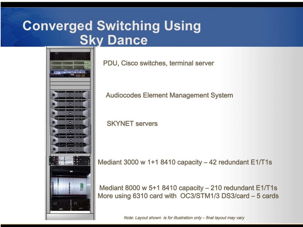Select 'More using 6310 card with OC3/STM1/3' line
The image size is (303, 227).
pos(188,196)
